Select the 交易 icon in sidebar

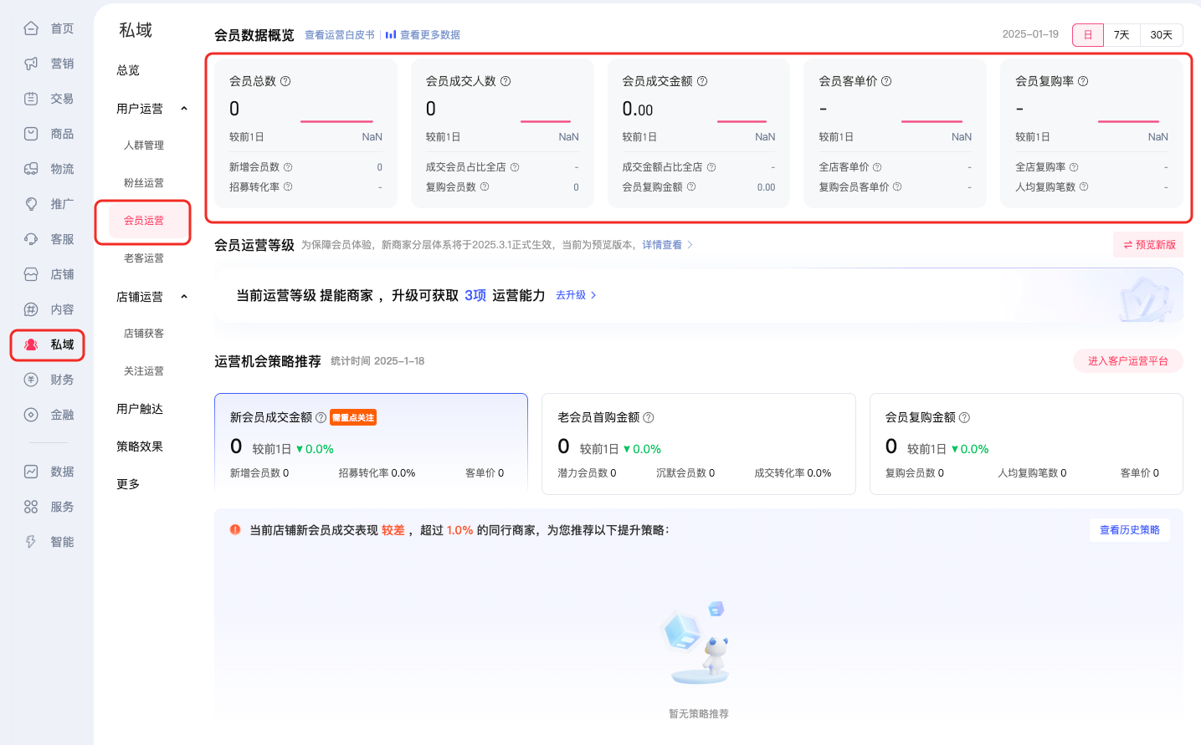click(31, 99)
